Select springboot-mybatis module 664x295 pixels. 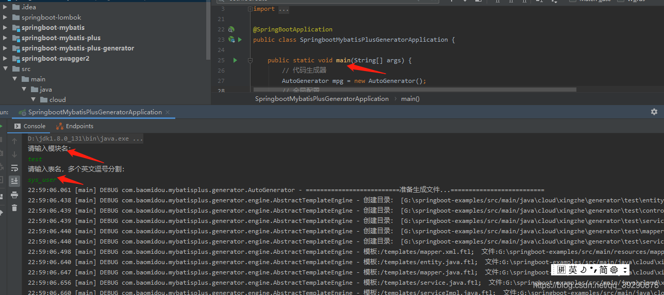53,27
